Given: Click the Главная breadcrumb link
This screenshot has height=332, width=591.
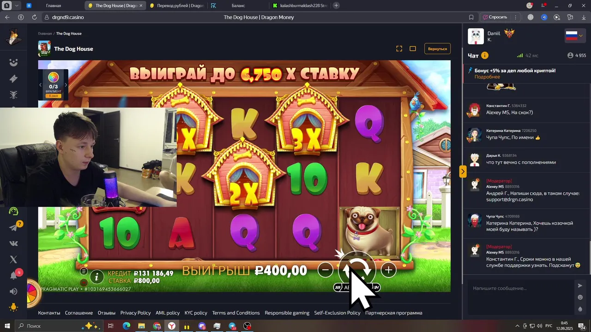Looking at the screenshot, I should click(45, 34).
